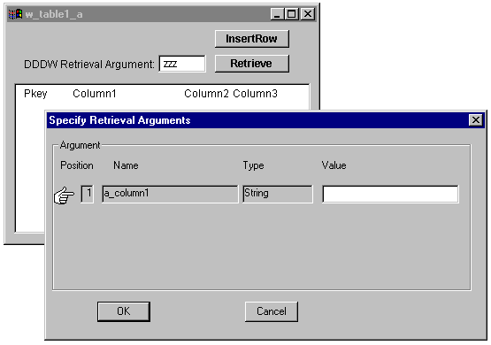491x345 pixels.
Task: Maximize the w_table1_a window
Action: [x=292, y=14]
